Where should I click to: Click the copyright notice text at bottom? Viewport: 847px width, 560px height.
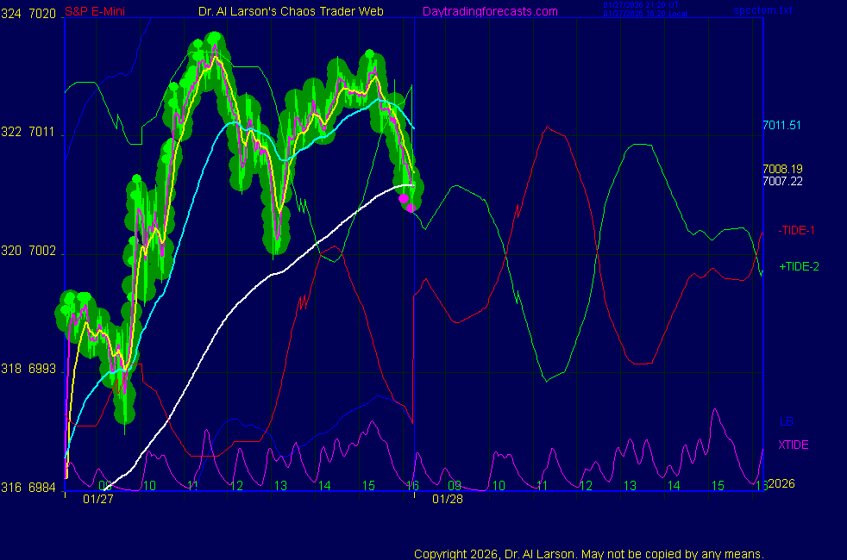click(589, 554)
